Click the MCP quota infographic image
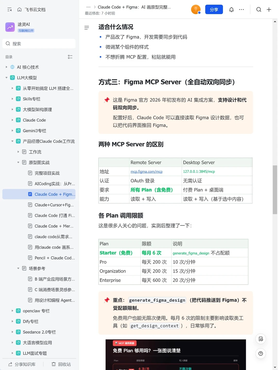Screen dimensions: 278x370 (176, 355)
